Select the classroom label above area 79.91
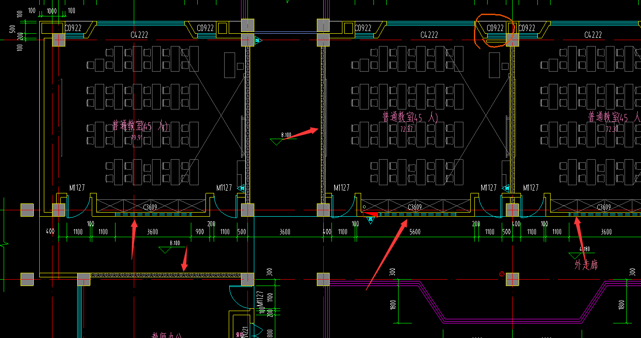The image size is (641, 338). (x=141, y=126)
